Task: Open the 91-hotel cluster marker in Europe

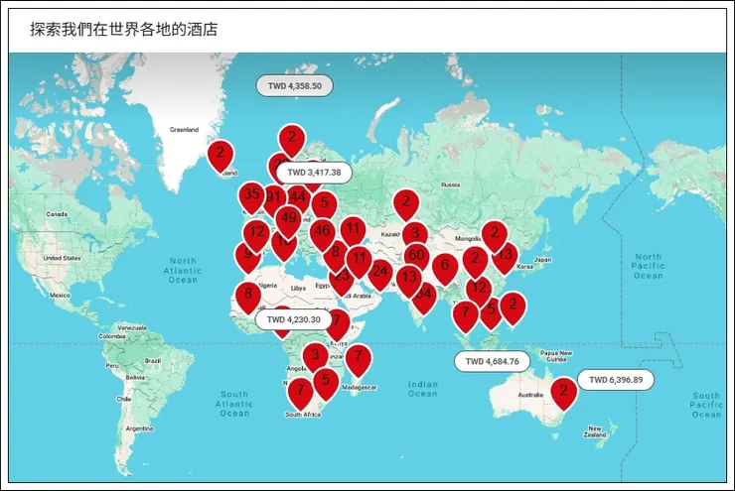Action: (x=273, y=198)
